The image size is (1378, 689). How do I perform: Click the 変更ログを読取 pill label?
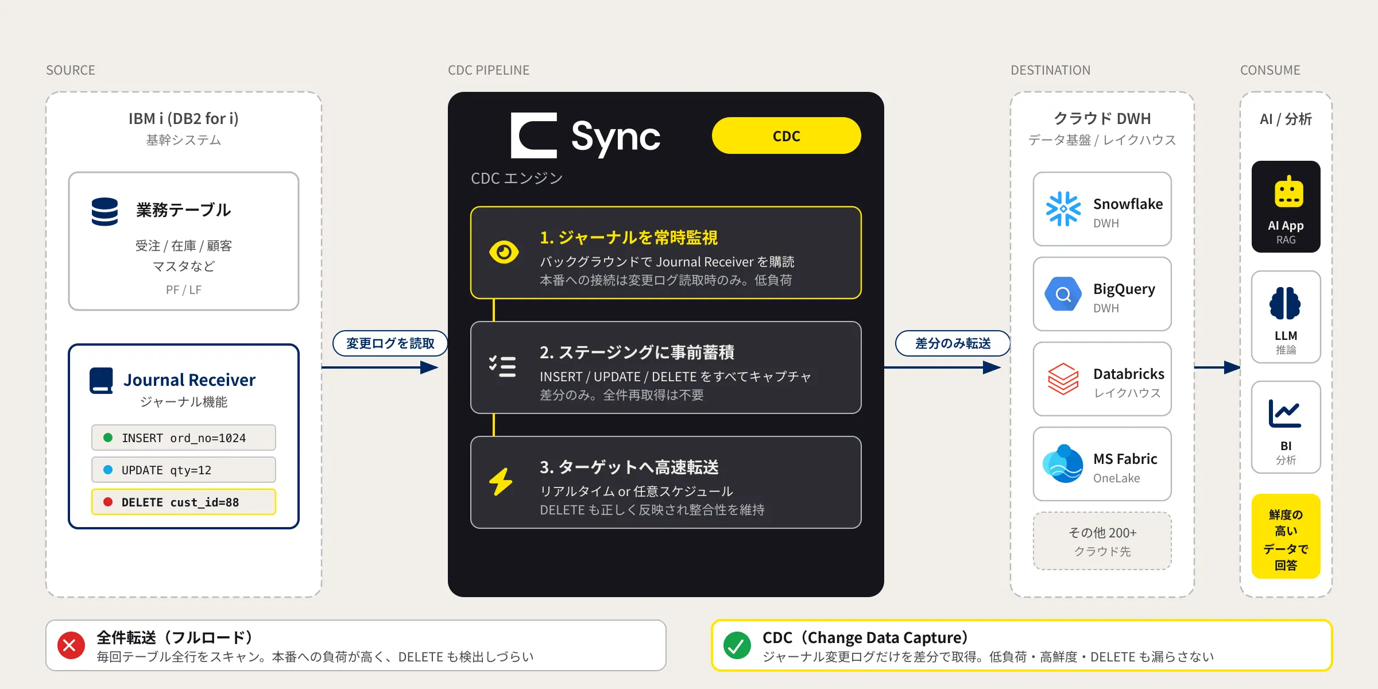(x=390, y=343)
